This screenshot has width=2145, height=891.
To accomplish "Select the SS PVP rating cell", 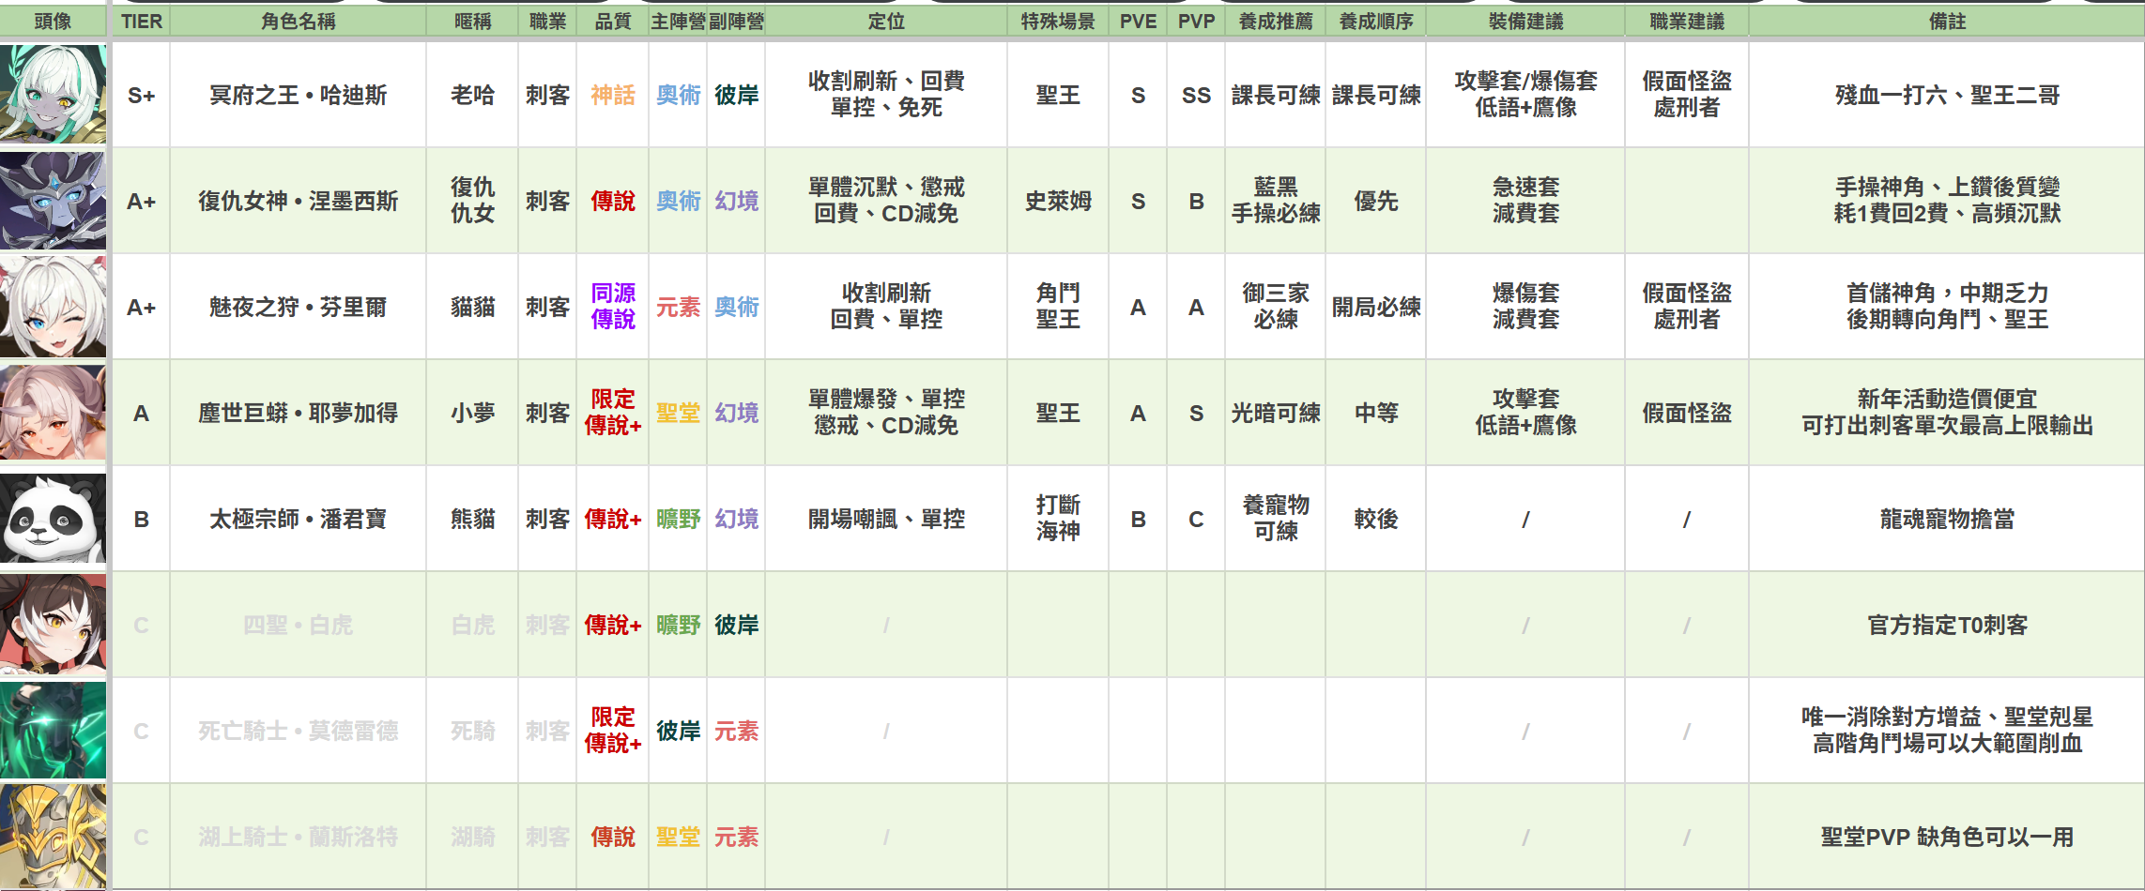I will [1196, 94].
